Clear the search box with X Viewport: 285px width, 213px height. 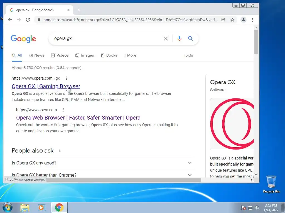tap(166, 39)
